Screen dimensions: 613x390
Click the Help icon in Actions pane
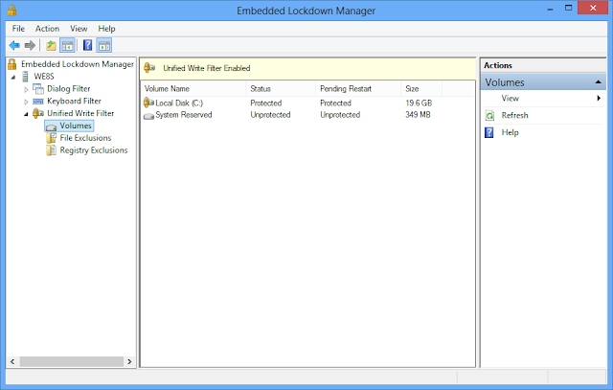[489, 132]
